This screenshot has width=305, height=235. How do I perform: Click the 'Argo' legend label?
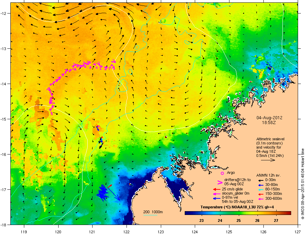[231, 172]
